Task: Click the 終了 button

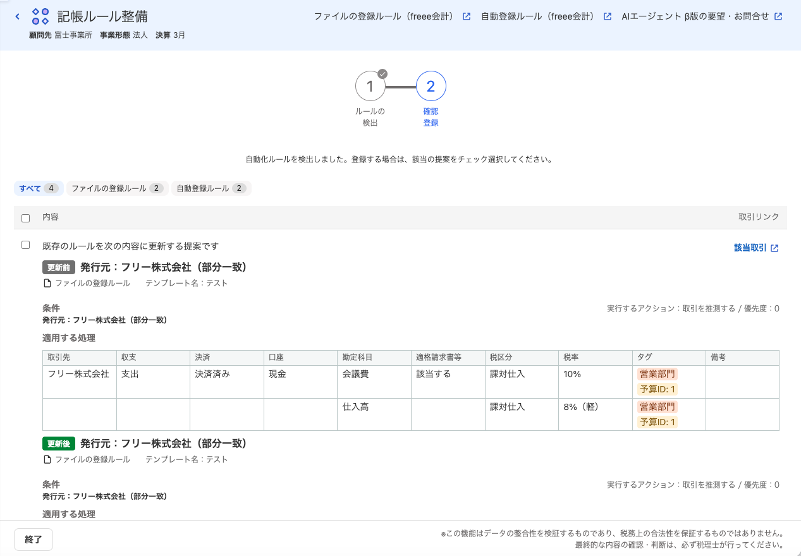Action: coord(34,540)
